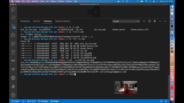Viewport: 184px width, 103px height.
Task: Open the Terminal menu in menu bar
Action: click(61, 1)
